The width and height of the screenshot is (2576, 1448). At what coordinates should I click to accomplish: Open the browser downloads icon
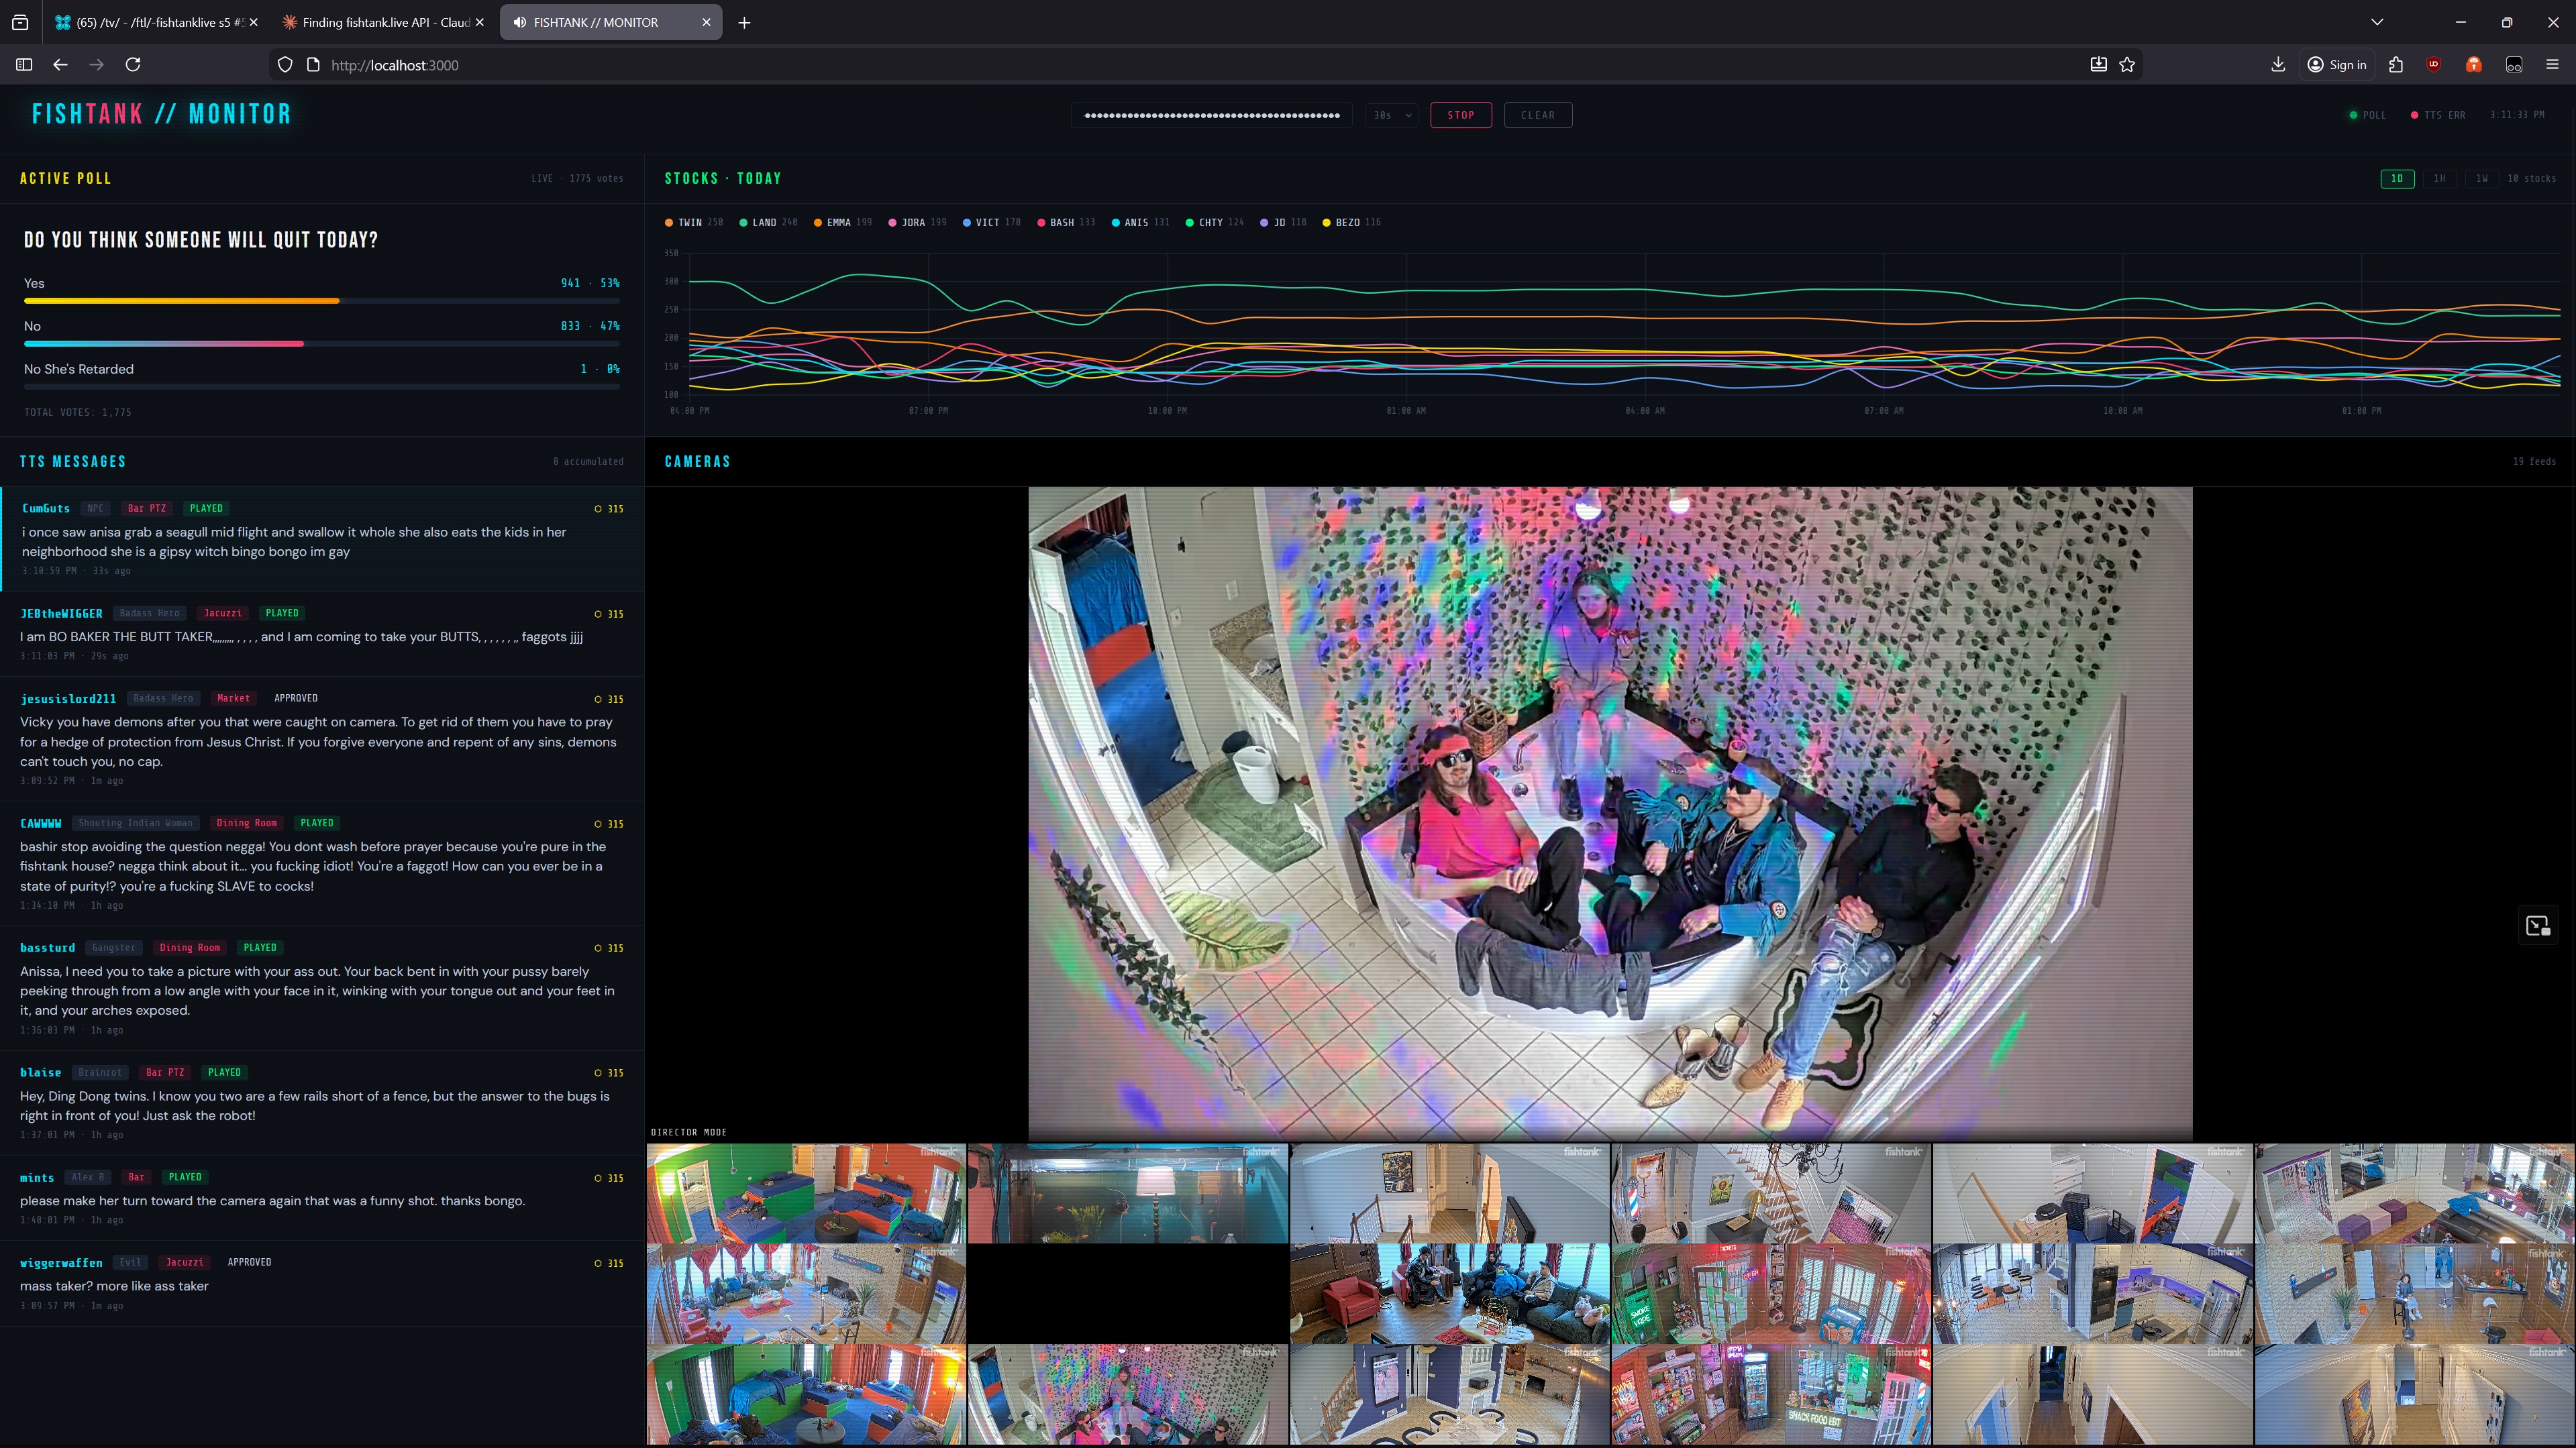(2278, 65)
